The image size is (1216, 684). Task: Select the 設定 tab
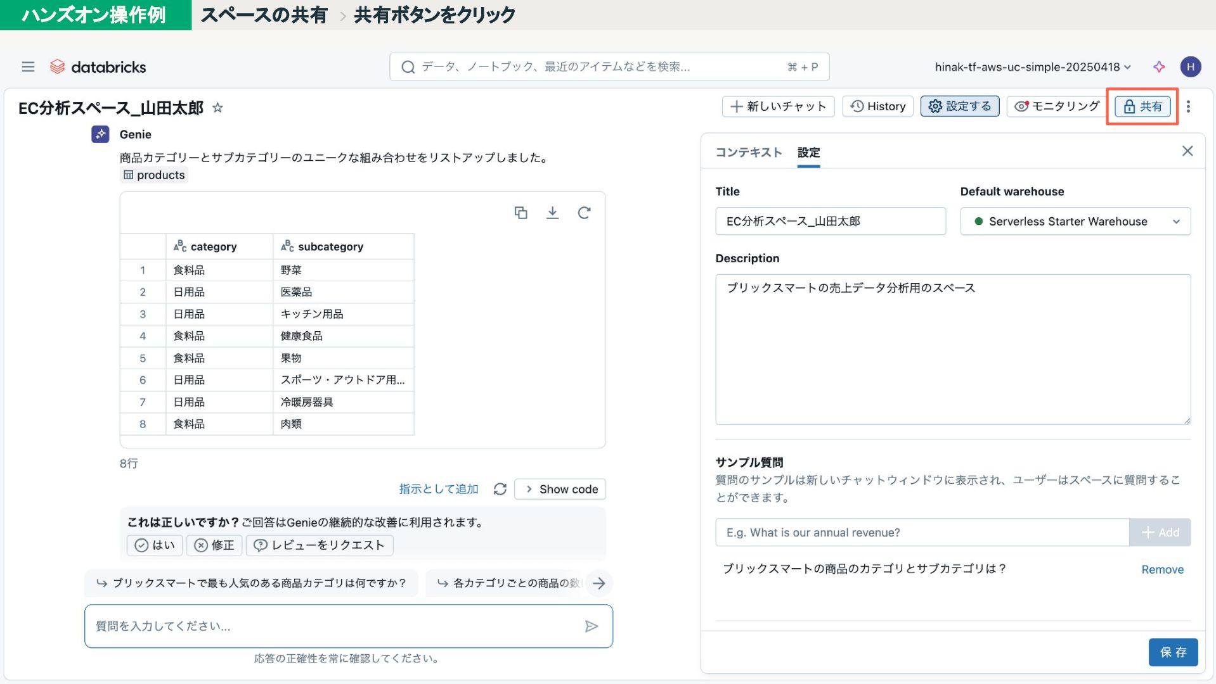(x=808, y=153)
